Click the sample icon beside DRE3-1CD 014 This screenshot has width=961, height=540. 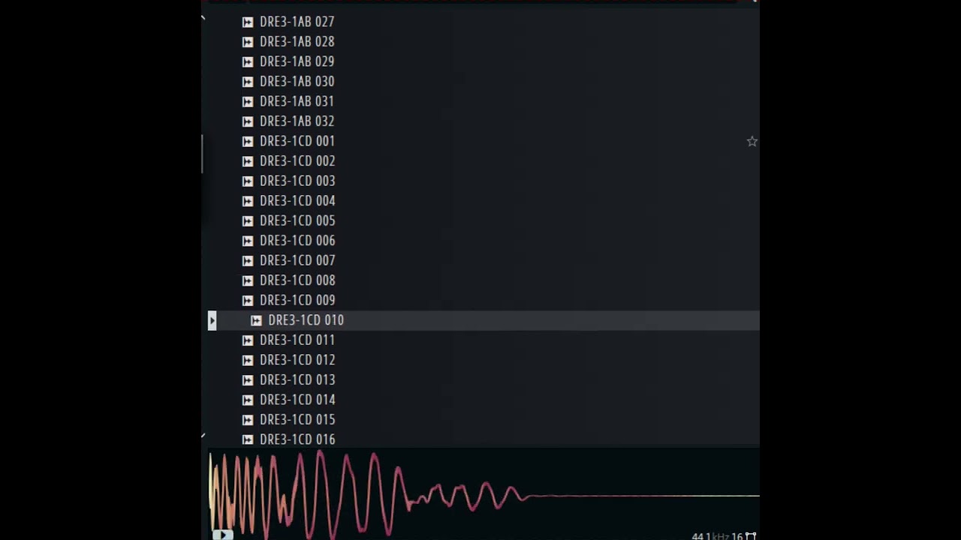pos(248,400)
